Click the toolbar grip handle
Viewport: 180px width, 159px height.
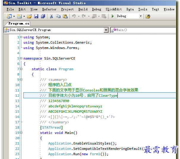(5, 16)
